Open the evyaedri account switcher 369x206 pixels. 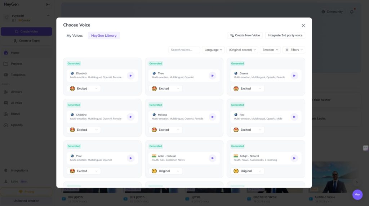pos(27,18)
